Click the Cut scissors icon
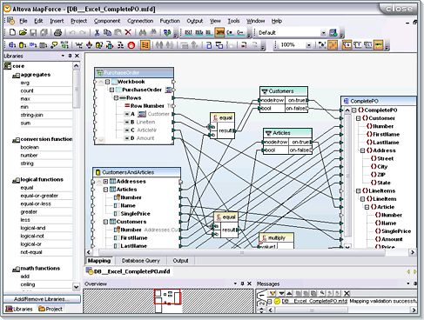424x320 pixels. coord(97,32)
